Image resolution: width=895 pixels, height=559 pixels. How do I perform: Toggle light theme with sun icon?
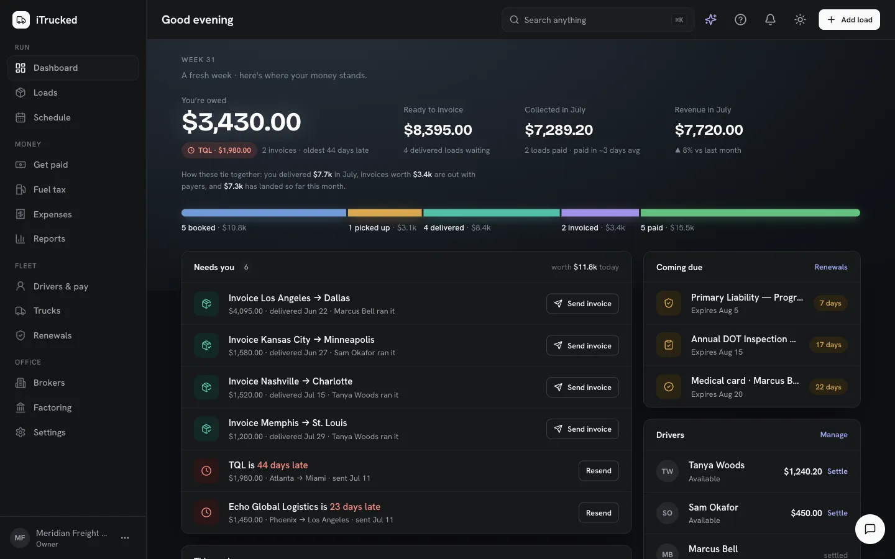[x=800, y=20]
